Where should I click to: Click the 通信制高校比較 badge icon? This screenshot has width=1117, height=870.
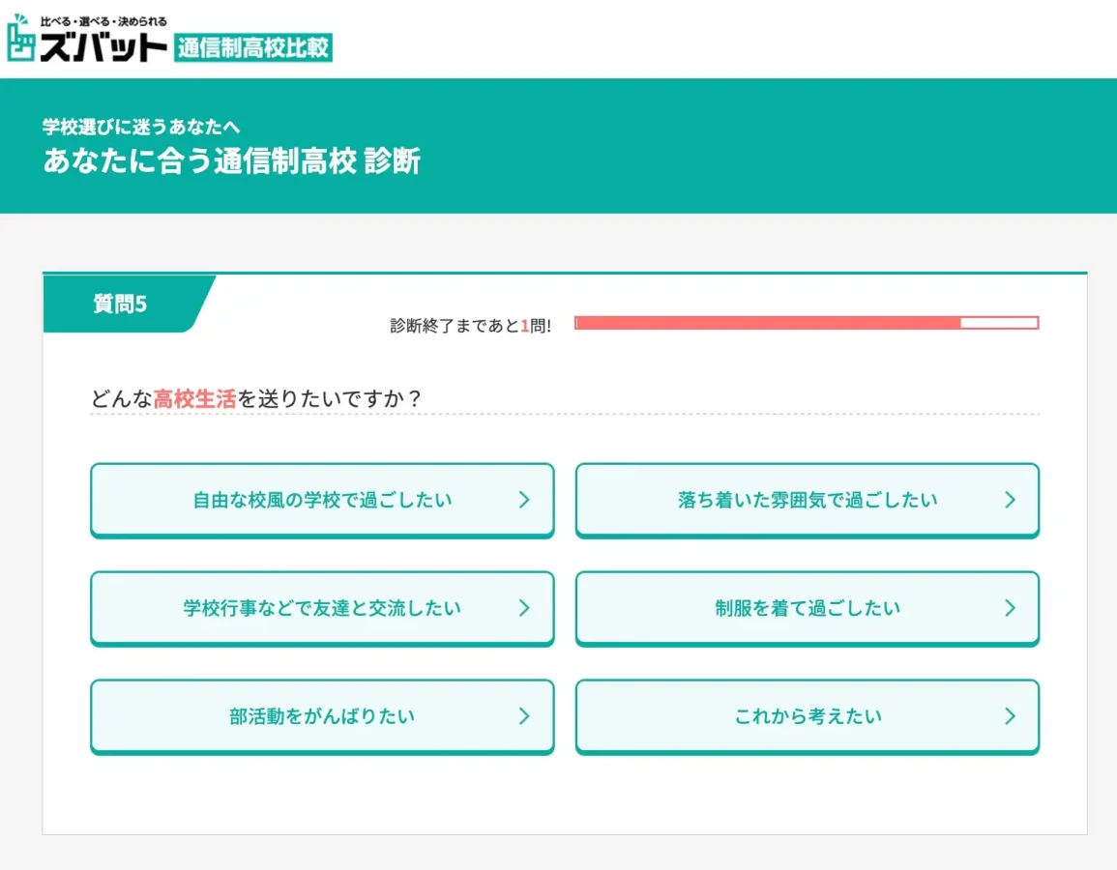(x=253, y=43)
